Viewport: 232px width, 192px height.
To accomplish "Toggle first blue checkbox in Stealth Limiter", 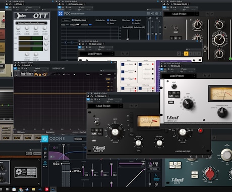I will pos(123,64).
